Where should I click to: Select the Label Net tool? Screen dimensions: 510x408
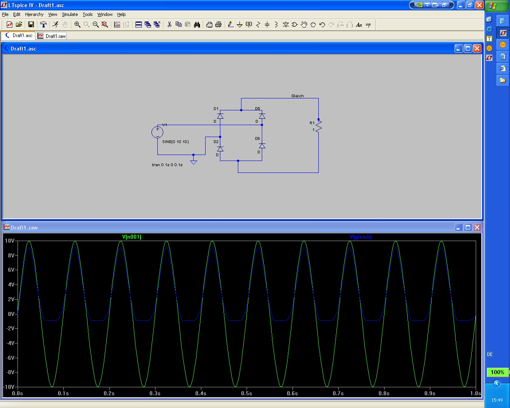[249, 25]
